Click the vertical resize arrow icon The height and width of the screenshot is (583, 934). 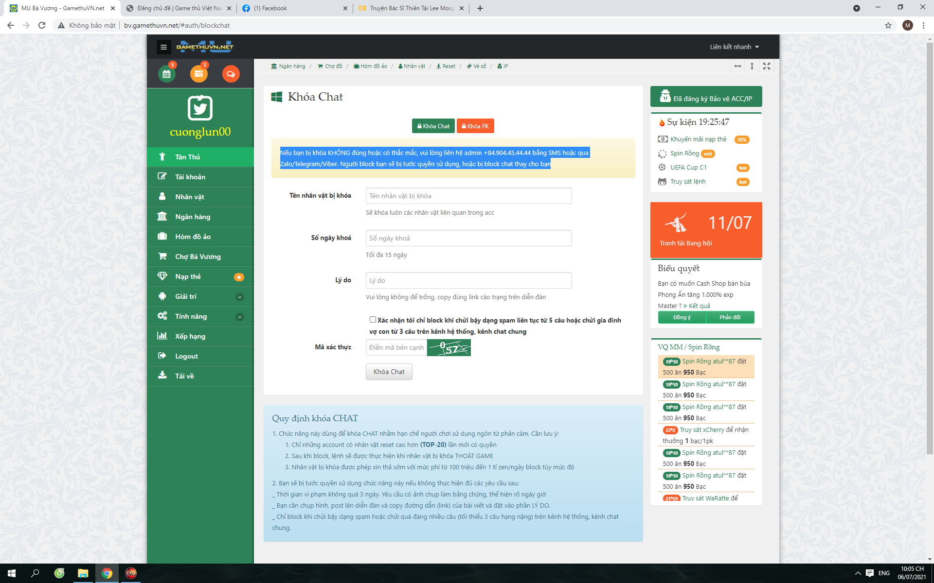click(x=752, y=66)
